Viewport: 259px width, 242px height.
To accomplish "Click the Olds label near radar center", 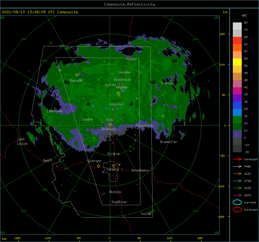I will pyautogui.click(x=110, y=120).
